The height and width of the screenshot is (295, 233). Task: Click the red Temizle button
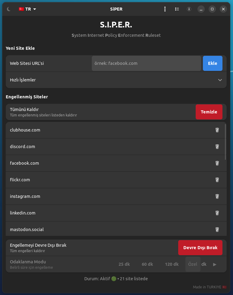click(209, 112)
